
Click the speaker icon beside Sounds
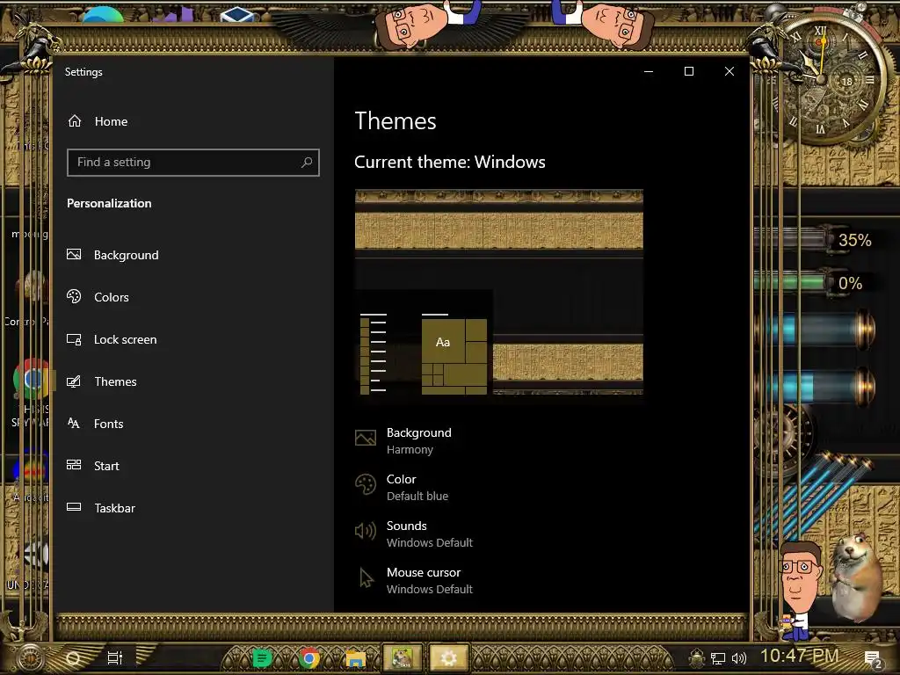[366, 531]
